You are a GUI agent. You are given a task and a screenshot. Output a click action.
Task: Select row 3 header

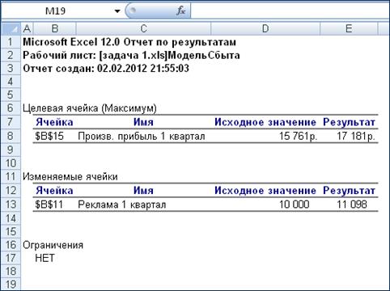tap(11, 69)
